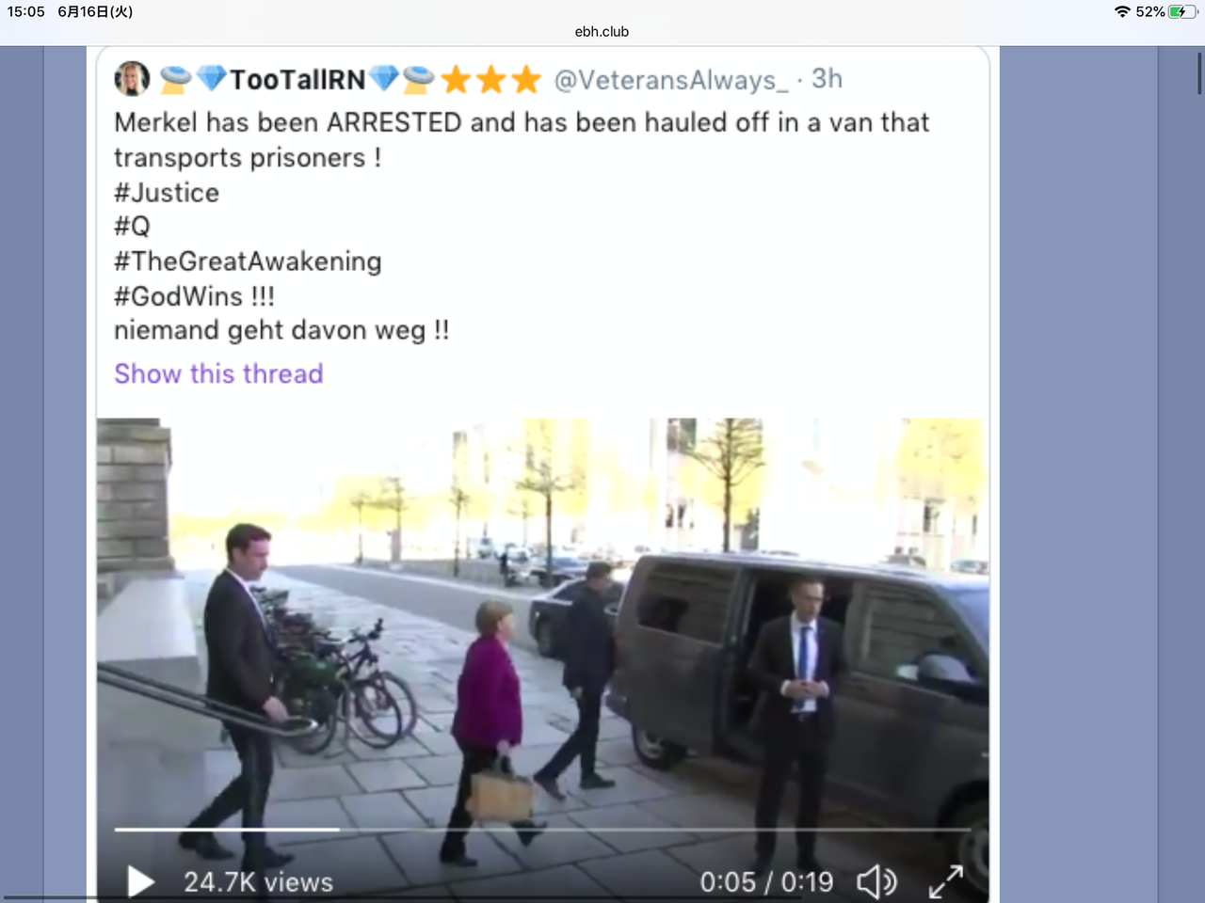Open the @VeteransAlways_ handle link
1205x903 pixels.
671,80
